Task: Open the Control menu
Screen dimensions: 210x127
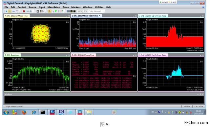Action: point(22,7)
